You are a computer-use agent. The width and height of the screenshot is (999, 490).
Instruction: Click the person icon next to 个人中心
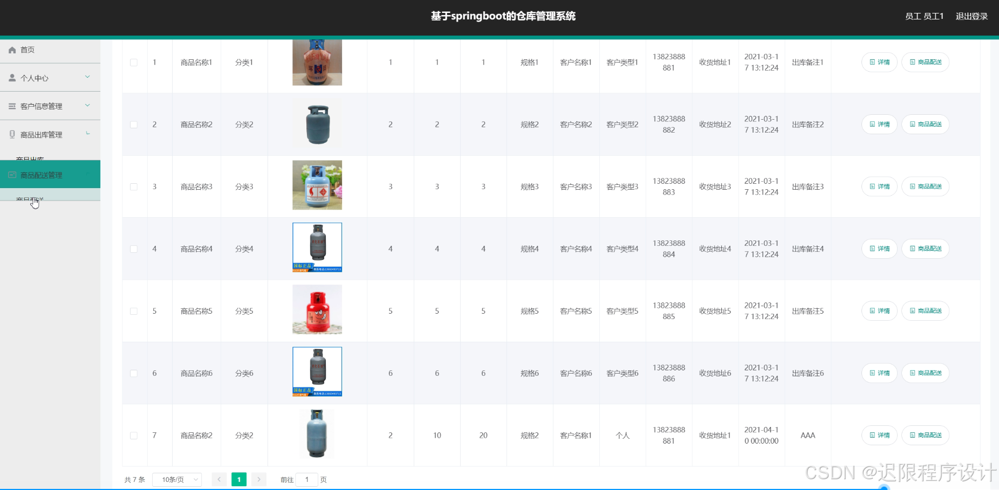(12, 77)
